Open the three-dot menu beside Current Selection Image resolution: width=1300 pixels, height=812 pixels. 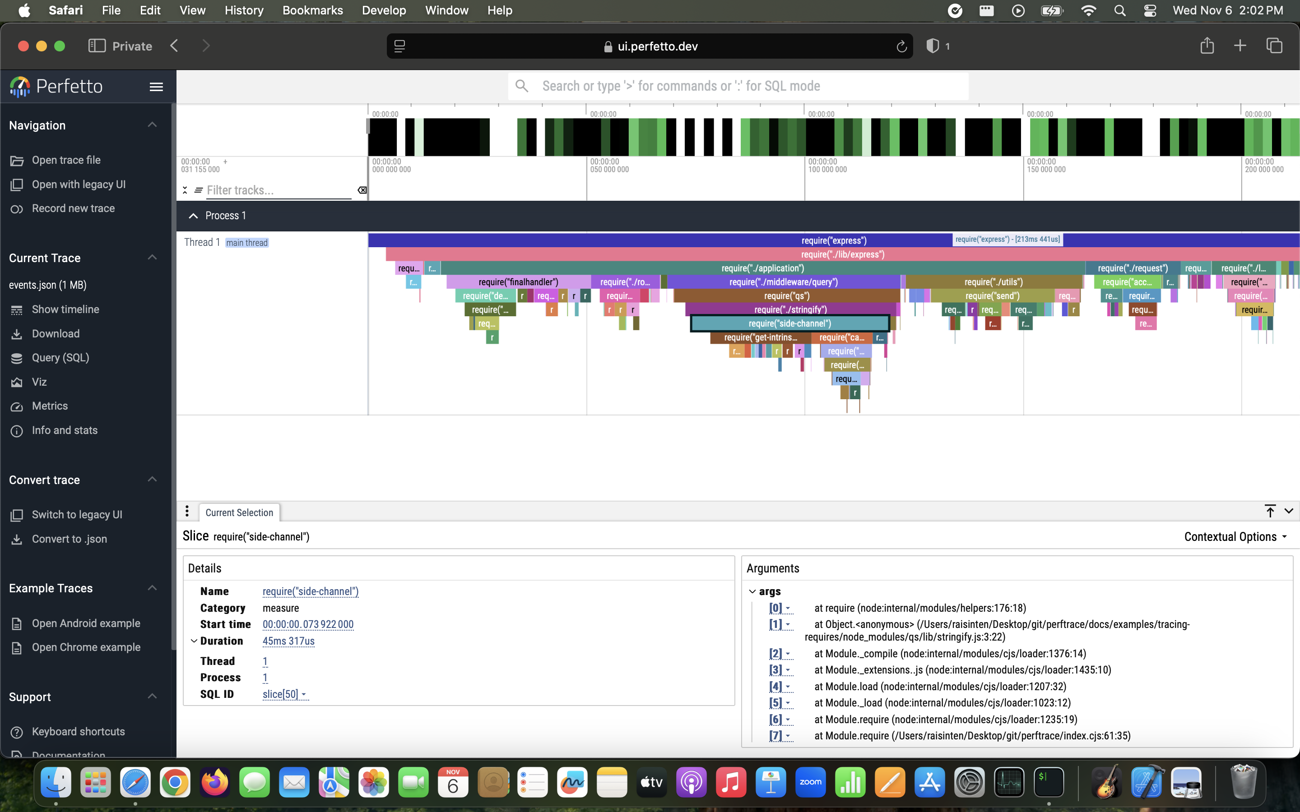(187, 511)
